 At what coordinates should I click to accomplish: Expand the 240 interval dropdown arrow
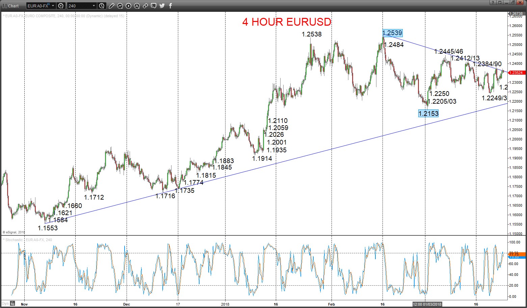[94, 6]
